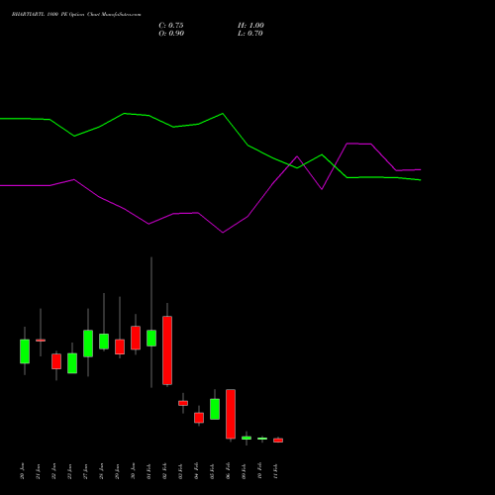Select the 05 Feb date label
The width and height of the screenshot is (495, 495).
[x=212, y=471]
